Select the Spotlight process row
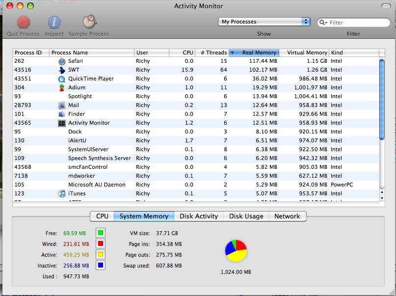 (196, 97)
